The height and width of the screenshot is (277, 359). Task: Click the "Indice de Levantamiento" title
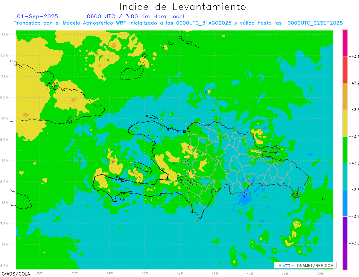tap(183, 7)
